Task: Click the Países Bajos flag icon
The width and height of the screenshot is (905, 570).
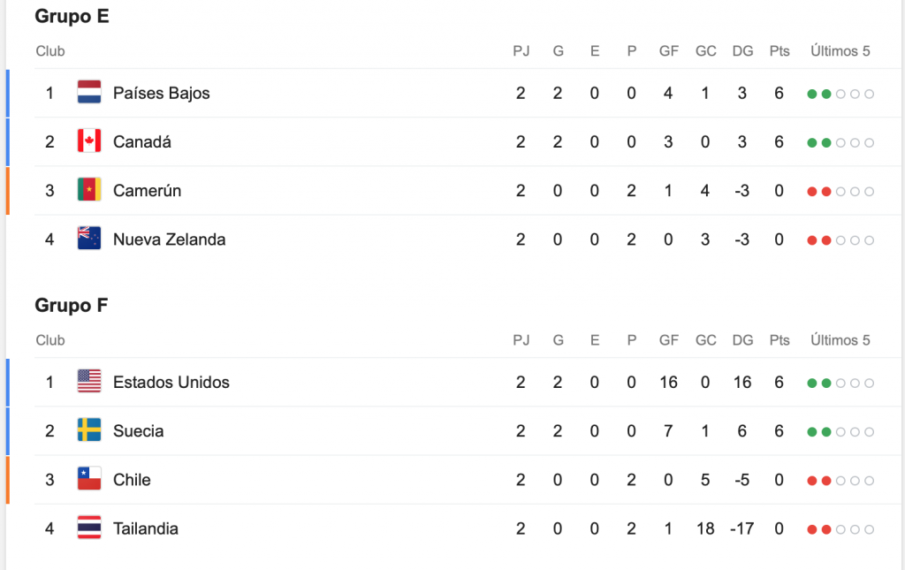Action: pyautogui.click(x=89, y=93)
